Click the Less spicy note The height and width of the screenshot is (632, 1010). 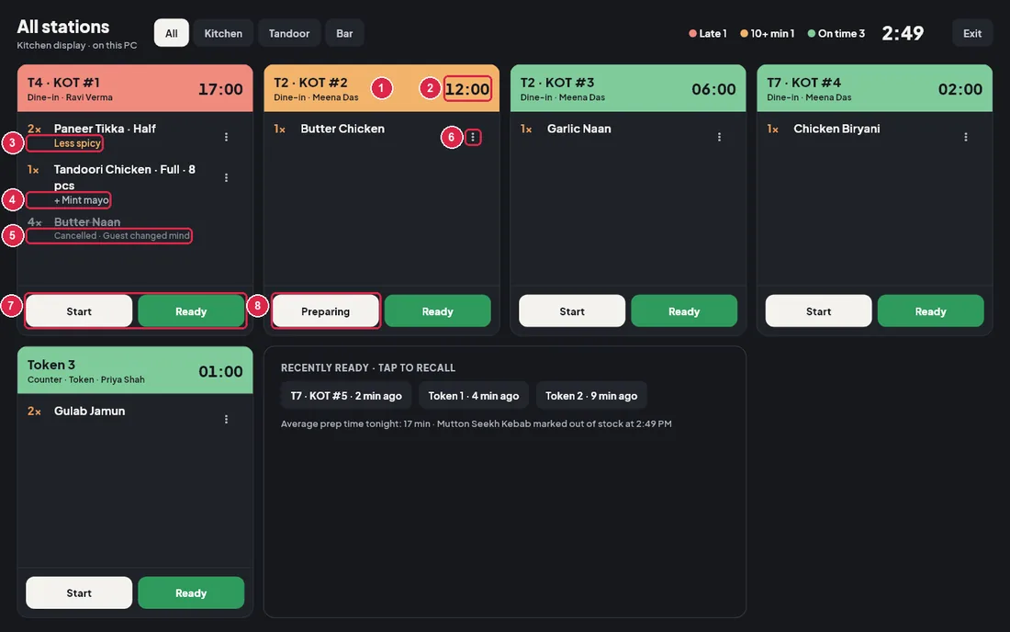(x=77, y=143)
